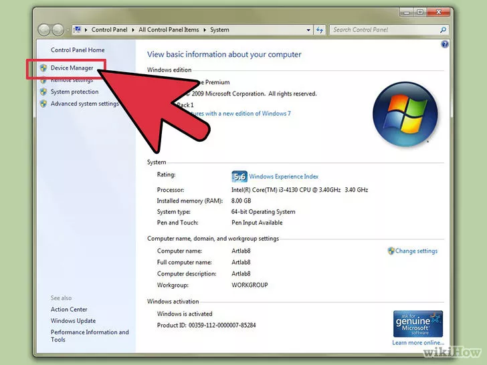Select Control Panel in the address bar

point(110,30)
